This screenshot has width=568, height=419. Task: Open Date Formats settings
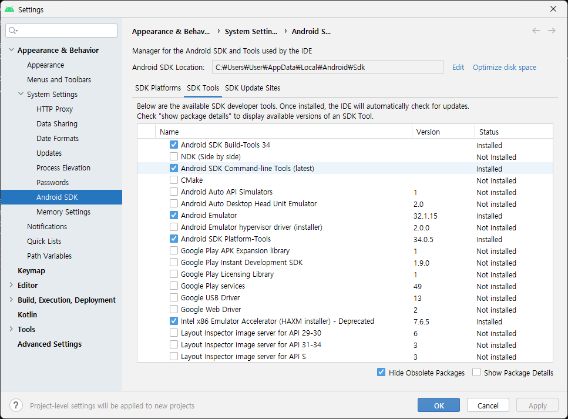pos(58,138)
